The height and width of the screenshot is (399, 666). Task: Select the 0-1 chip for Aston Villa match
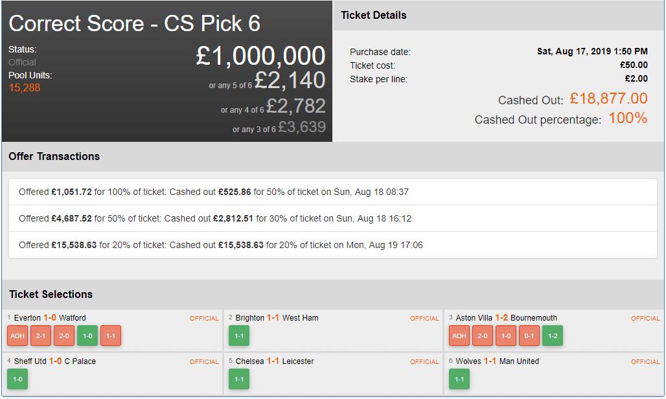(x=529, y=336)
